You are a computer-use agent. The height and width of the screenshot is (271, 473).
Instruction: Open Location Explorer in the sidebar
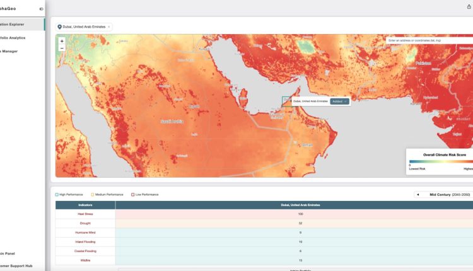click(x=21, y=24)
